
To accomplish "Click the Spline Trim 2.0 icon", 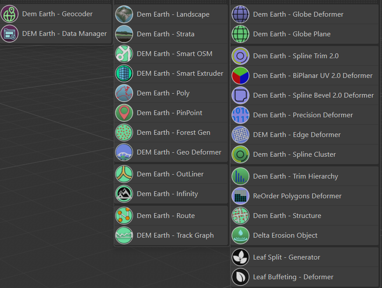I will pos(241,56).
